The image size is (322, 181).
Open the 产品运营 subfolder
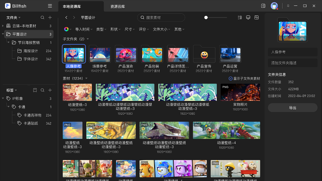coord(230,54)
